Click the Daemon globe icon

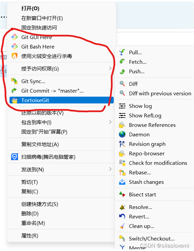pyautogui.click(x=122, y=134)
